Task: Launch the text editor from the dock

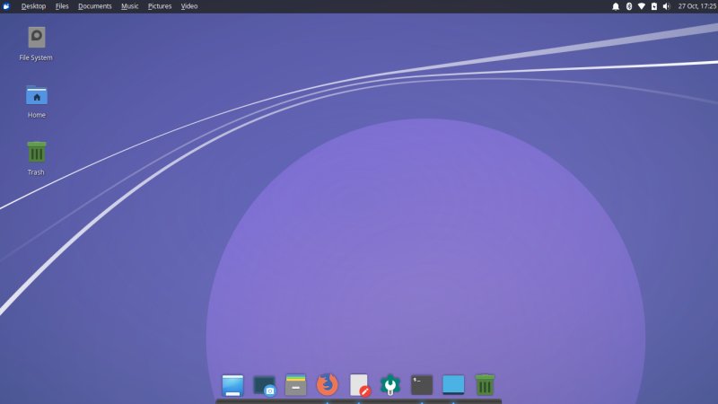Action: [359, 385]
